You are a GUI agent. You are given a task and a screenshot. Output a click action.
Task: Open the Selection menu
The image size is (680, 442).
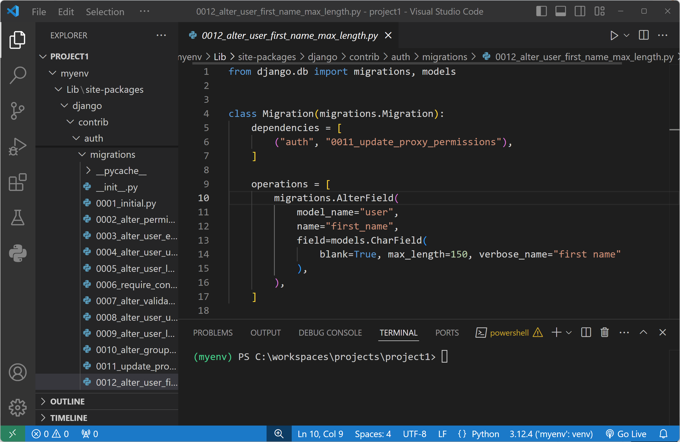(x=105, y=12)
